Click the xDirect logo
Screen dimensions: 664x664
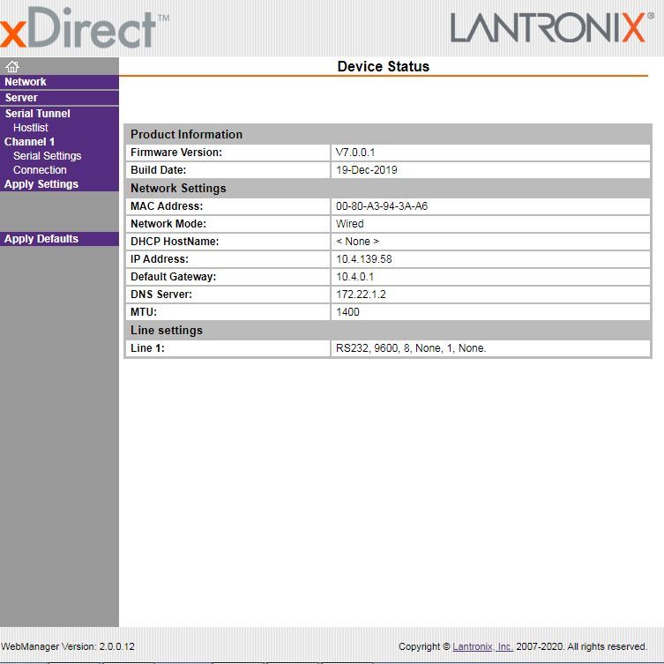[85, 28]
